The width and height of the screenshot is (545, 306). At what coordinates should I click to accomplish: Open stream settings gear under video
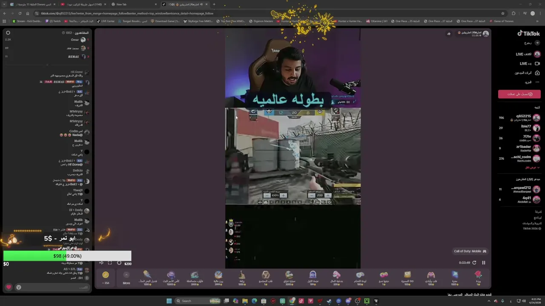(x=119, y=263)
